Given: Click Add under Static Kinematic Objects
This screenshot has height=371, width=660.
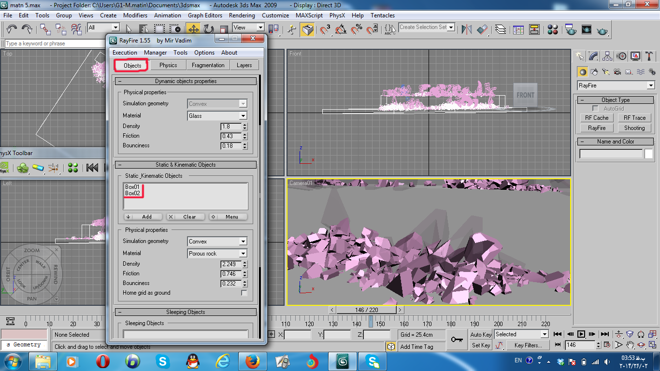Looking at the screenshot, I should (x=143, y=217).
